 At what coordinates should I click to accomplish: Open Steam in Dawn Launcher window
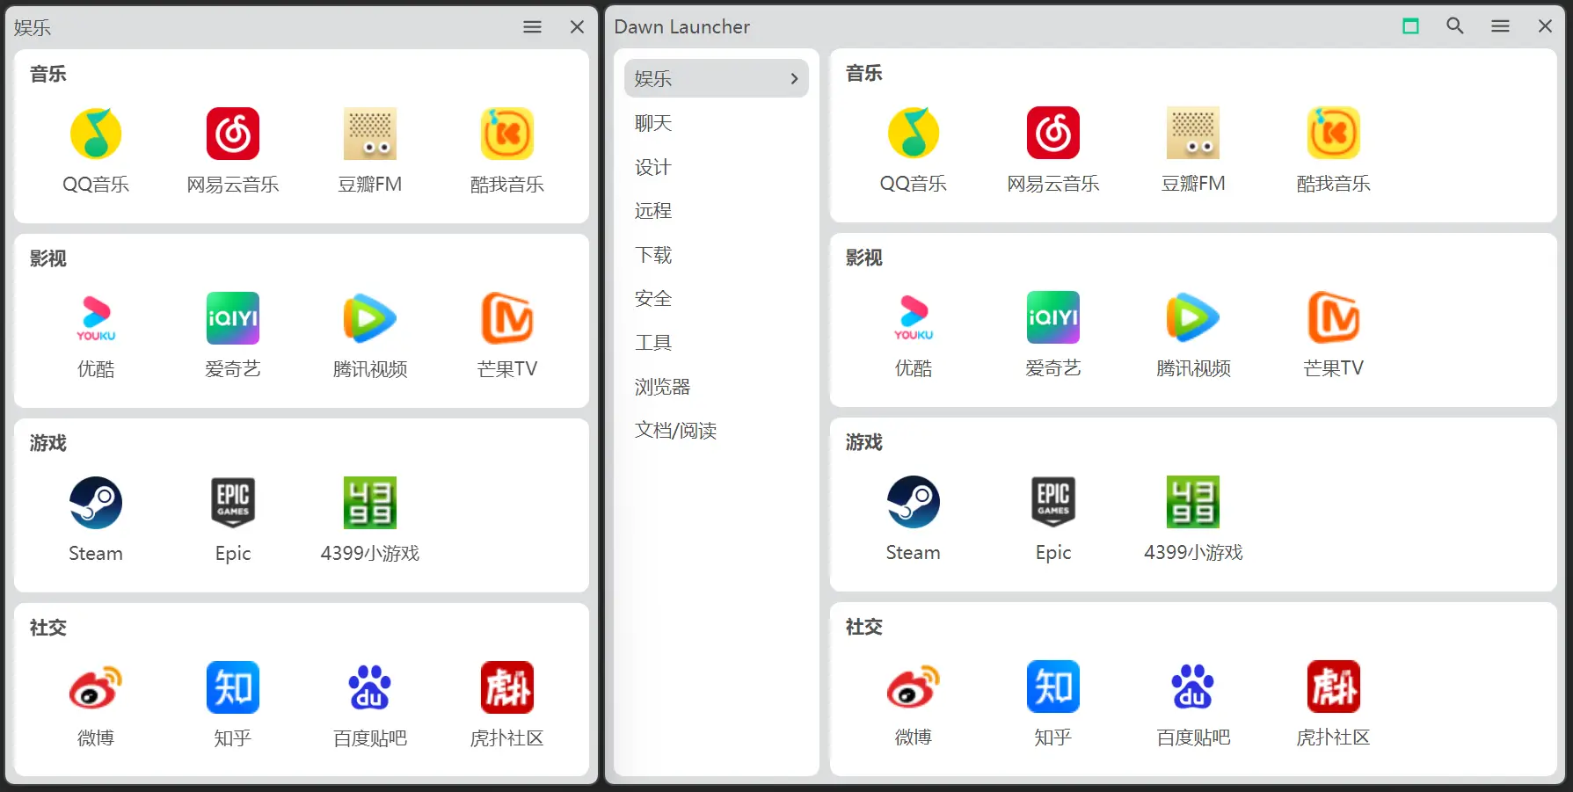[914, 518]
